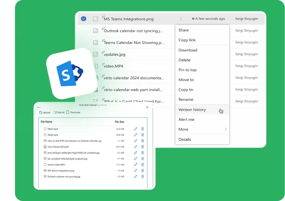Click the File Size column header
This screenshot has width=285, height=201.
coord(119,122)
